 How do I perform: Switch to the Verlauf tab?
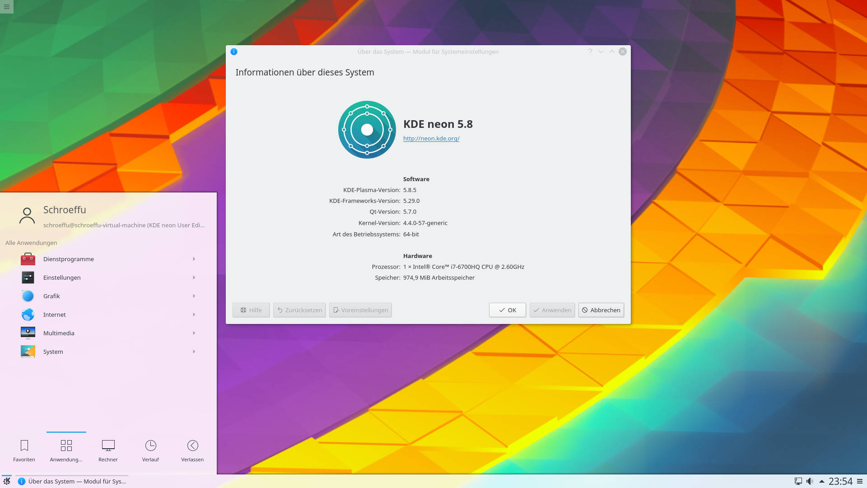point(150,451)
